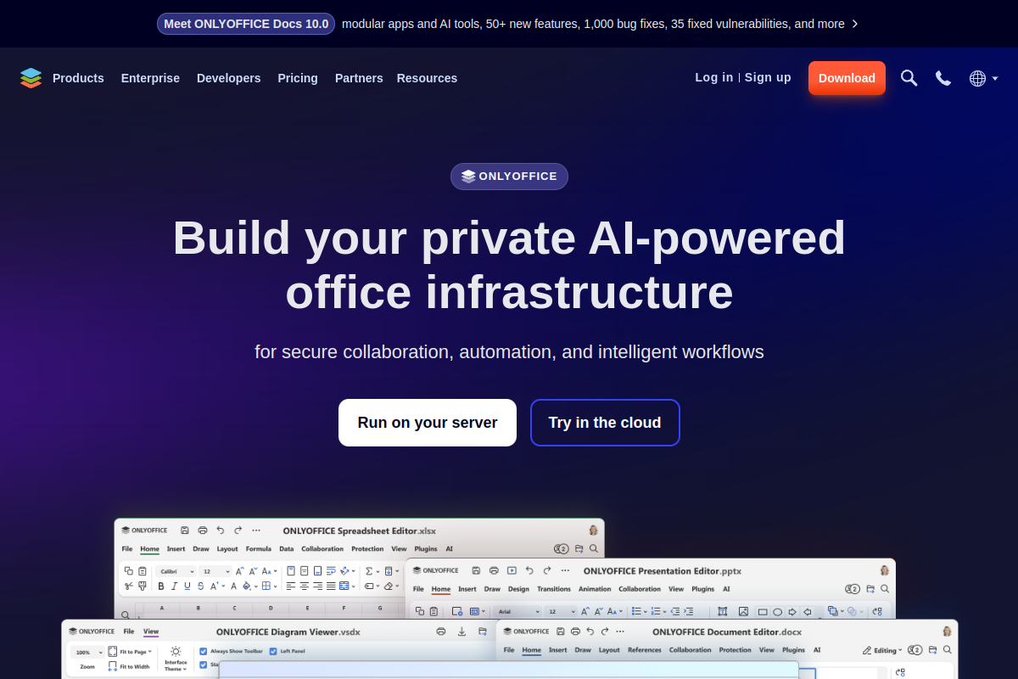This screenshot has width=1018, height=679.
Task: Open language dropdown arrow beside globe
Action: pos(995,79)
